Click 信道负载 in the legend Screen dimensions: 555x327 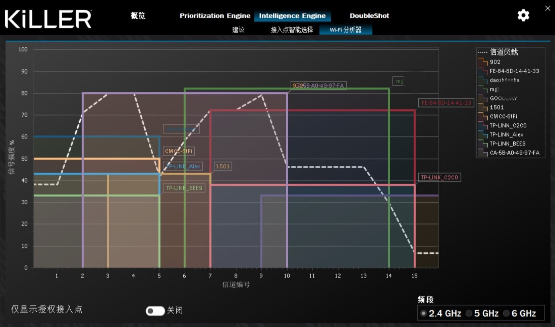click(x=504, y=52)
